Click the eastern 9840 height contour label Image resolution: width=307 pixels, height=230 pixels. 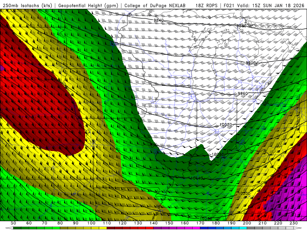241,26
